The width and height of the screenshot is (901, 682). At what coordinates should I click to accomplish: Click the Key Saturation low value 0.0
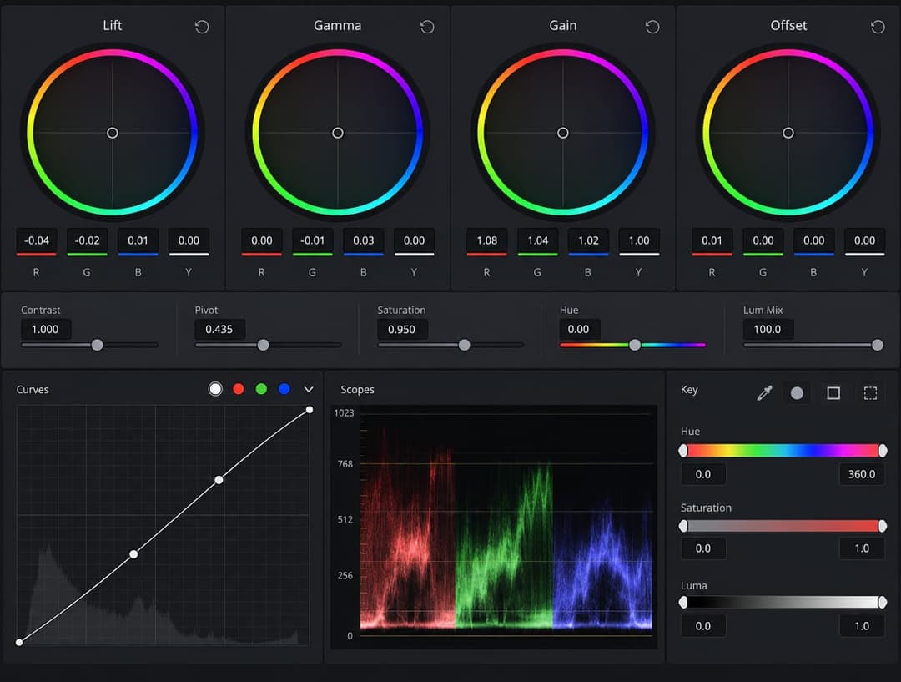(x=703, y=548)
